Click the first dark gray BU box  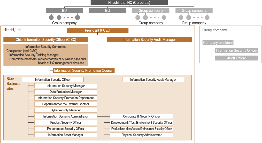pos(64,11)
